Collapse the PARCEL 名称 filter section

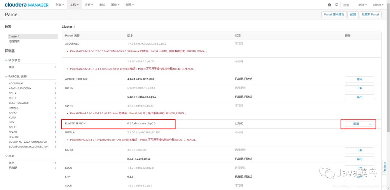click(x=16, y=76)
